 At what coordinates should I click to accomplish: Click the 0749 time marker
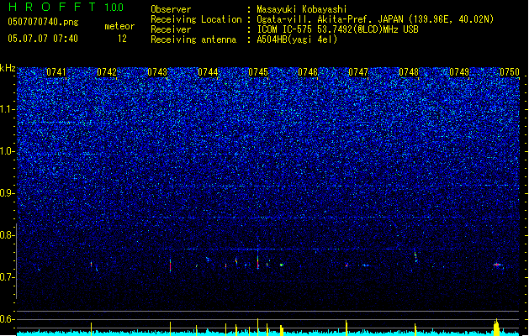[x=459, y=72]
